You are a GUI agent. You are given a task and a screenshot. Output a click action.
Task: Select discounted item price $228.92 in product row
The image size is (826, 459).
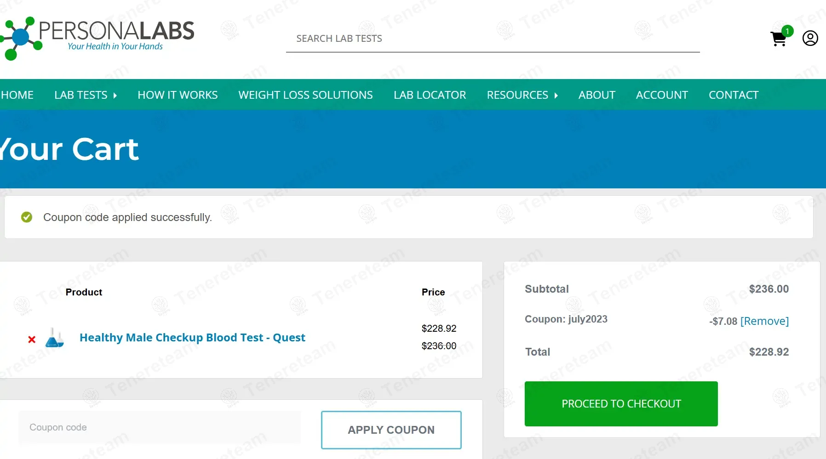[x=439, y=329]
